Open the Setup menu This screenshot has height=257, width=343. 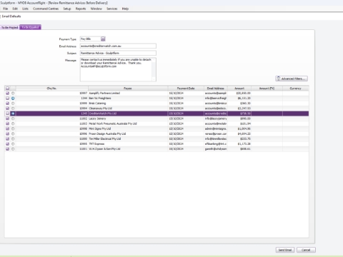[x=67, y=9]
